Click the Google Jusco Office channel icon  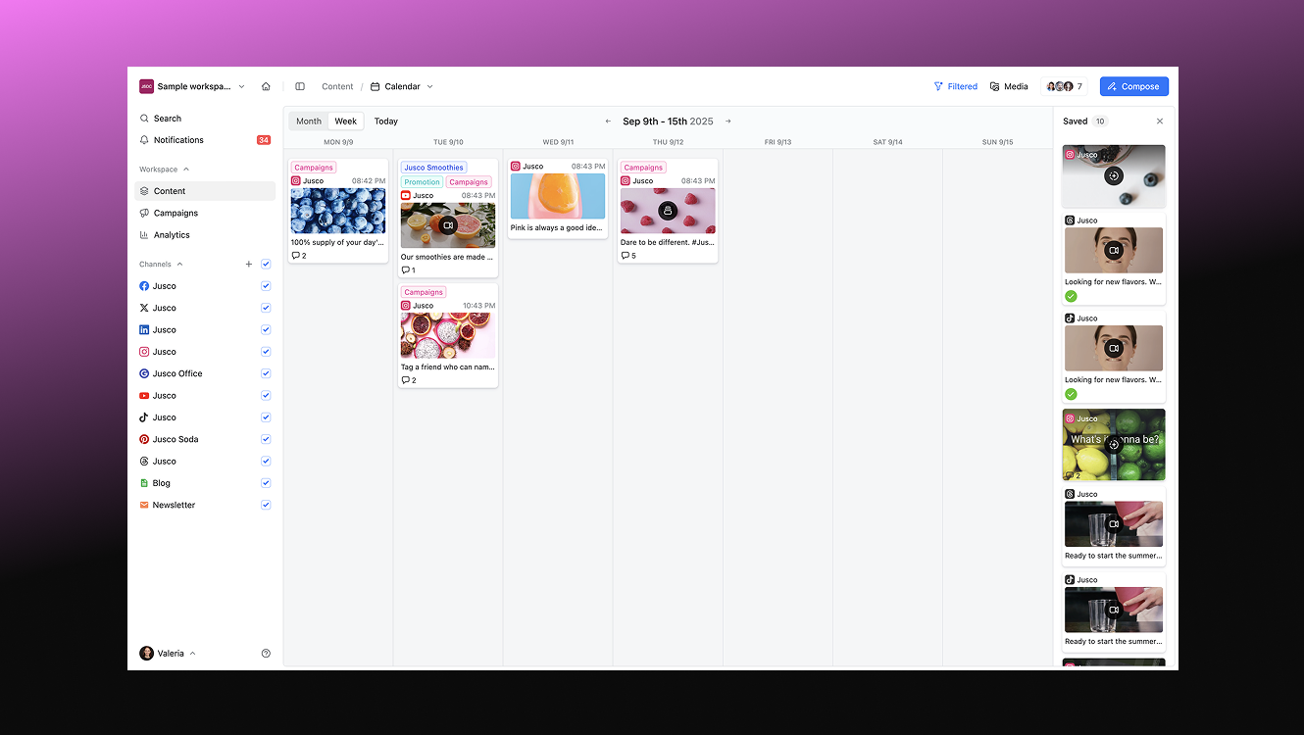[144, 373]
